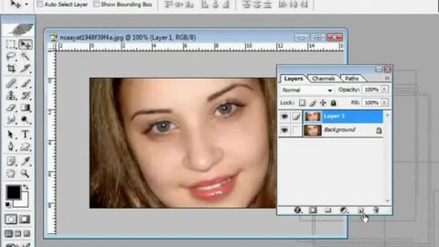The height and width of the screenshot is (247, 439).
Task: Select the Lasso tool
Action: tap(11, 57)
